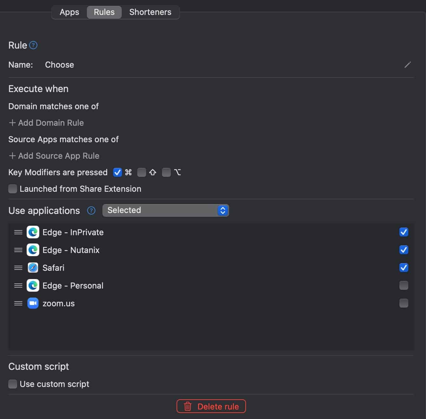The image size is (426, 419).
Task: Click the zoom.us camera icon
Action: (33, 303)
